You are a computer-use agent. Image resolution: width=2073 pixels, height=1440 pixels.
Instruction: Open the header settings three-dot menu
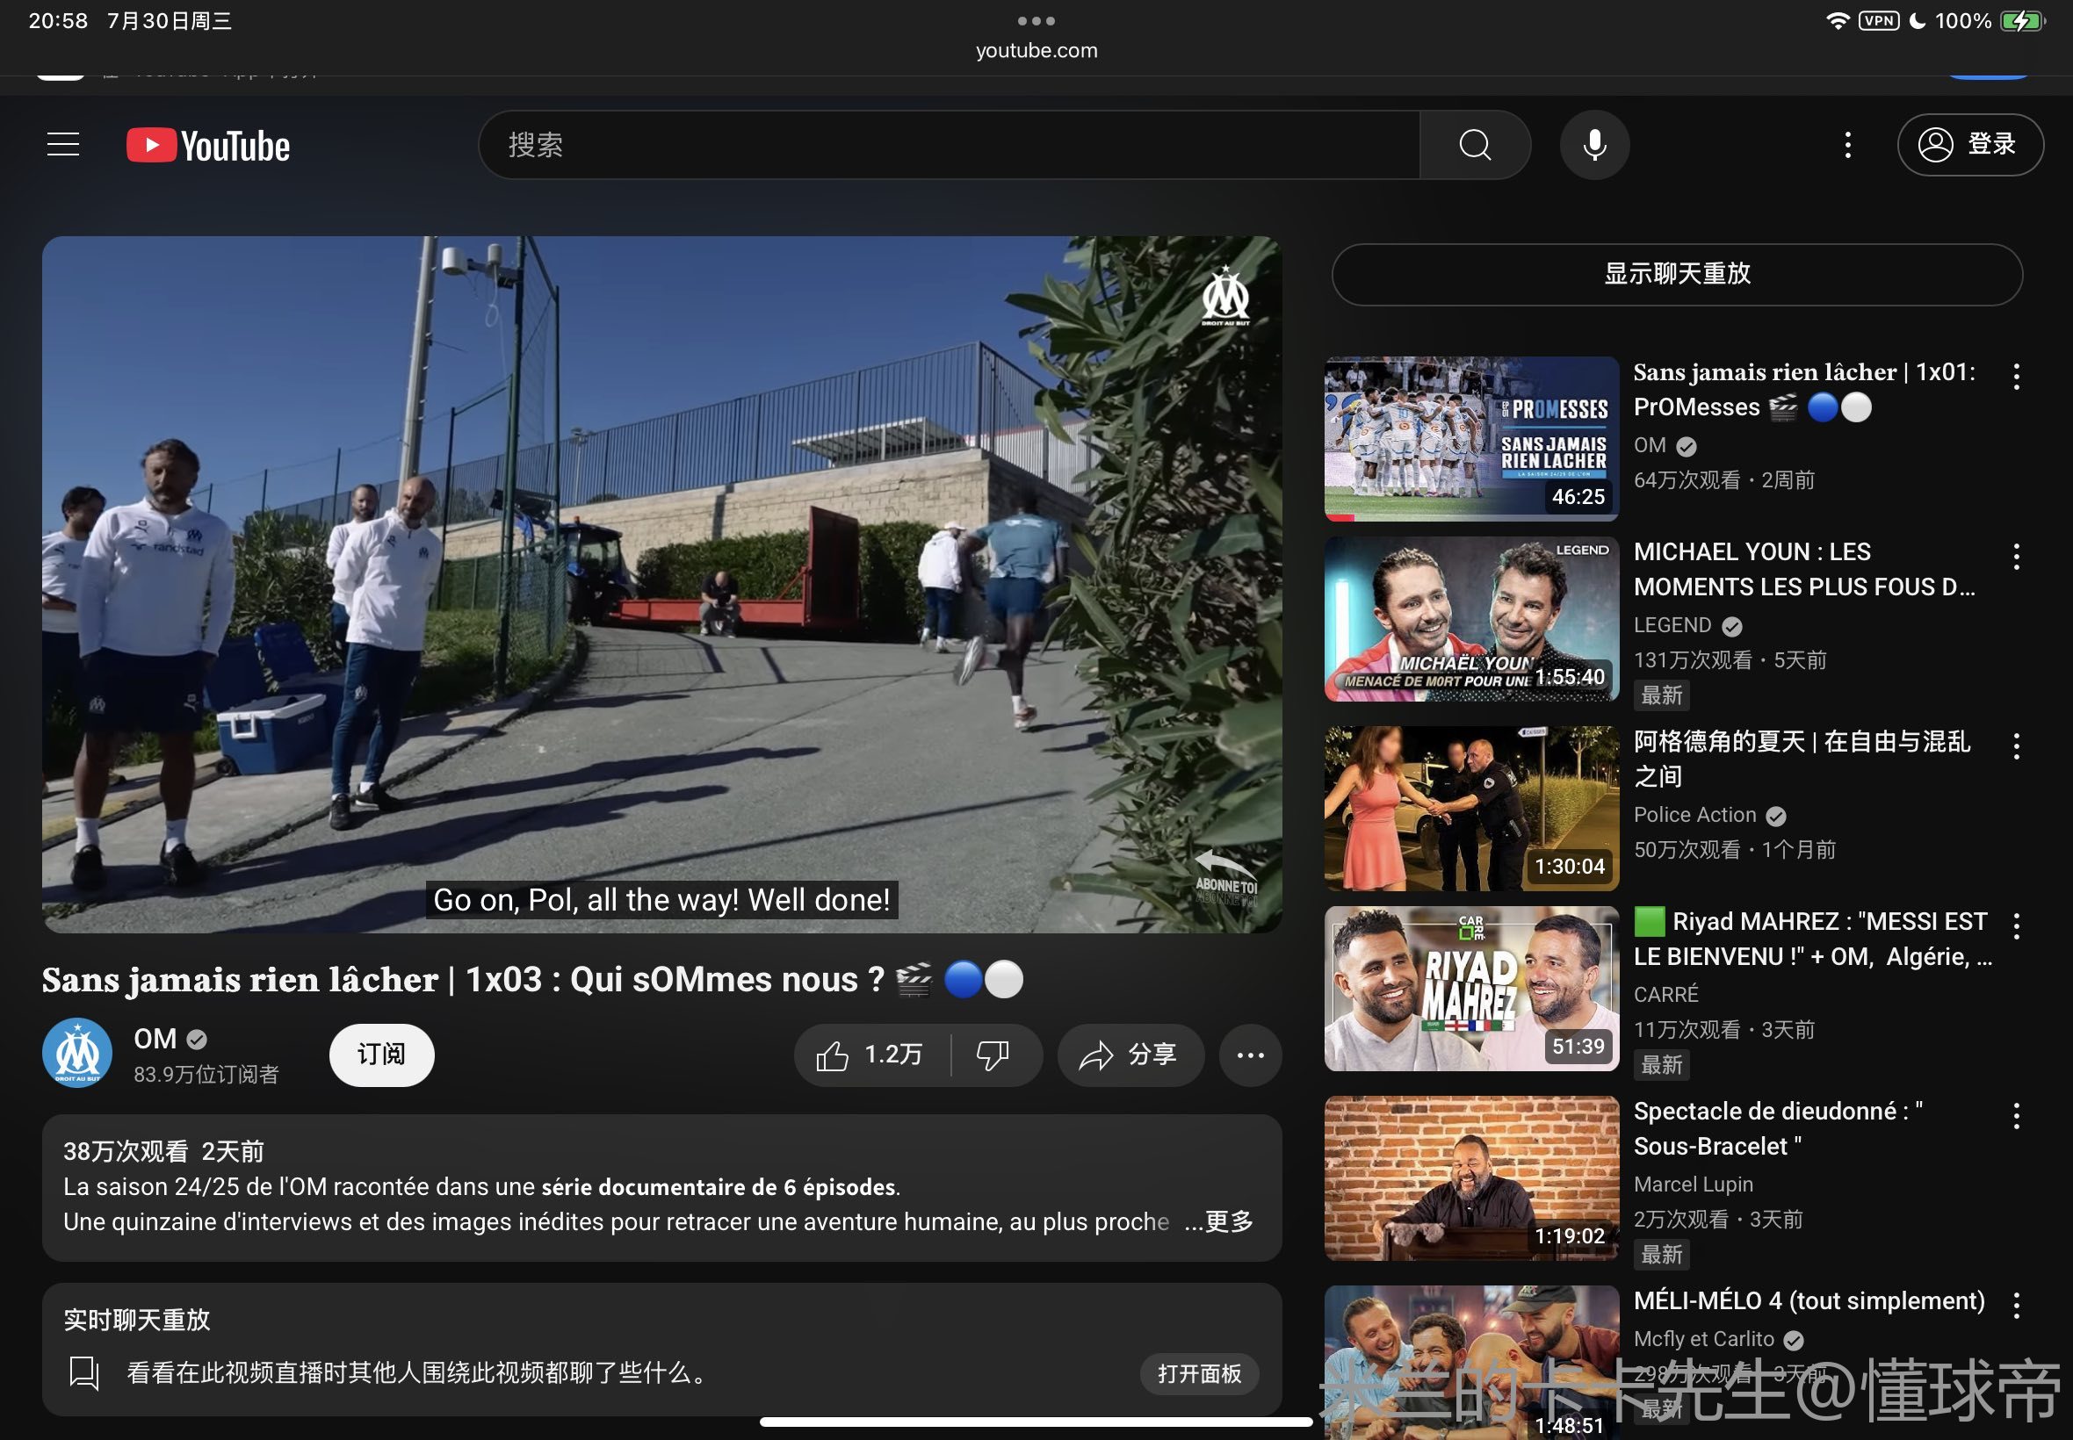click(x=1847, y=144)
